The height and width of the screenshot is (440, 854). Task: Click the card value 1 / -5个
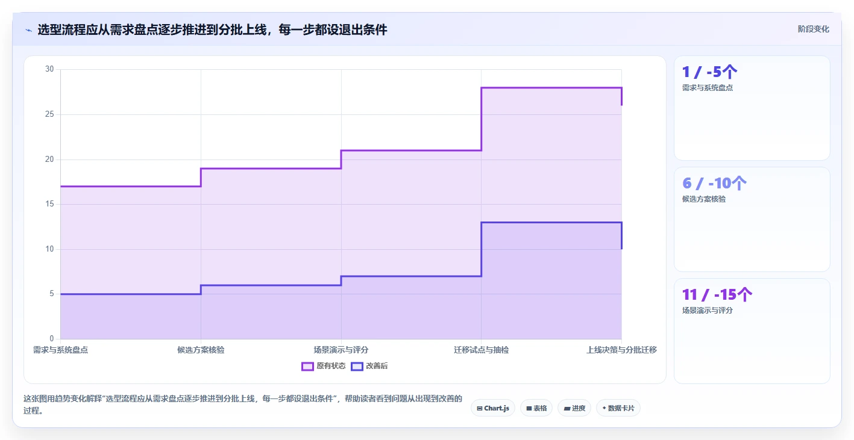(x=709, y=72)
